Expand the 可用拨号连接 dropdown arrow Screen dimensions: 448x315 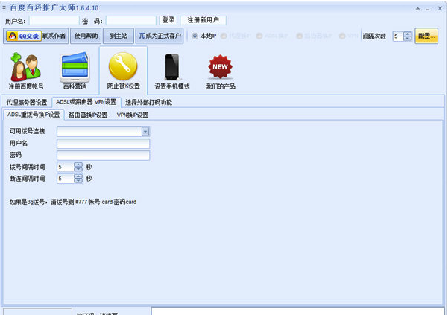[x=145, y=131]
